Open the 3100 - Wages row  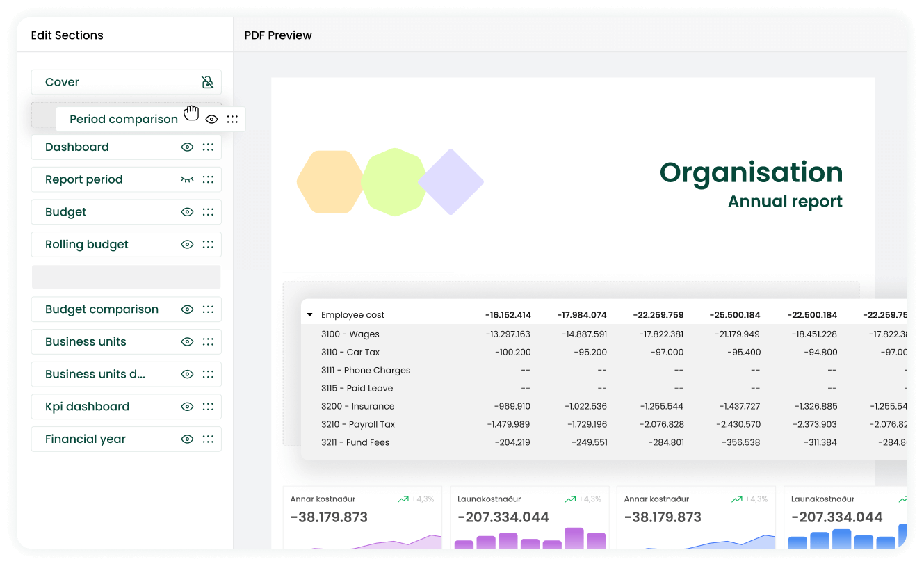pos(350,334)
